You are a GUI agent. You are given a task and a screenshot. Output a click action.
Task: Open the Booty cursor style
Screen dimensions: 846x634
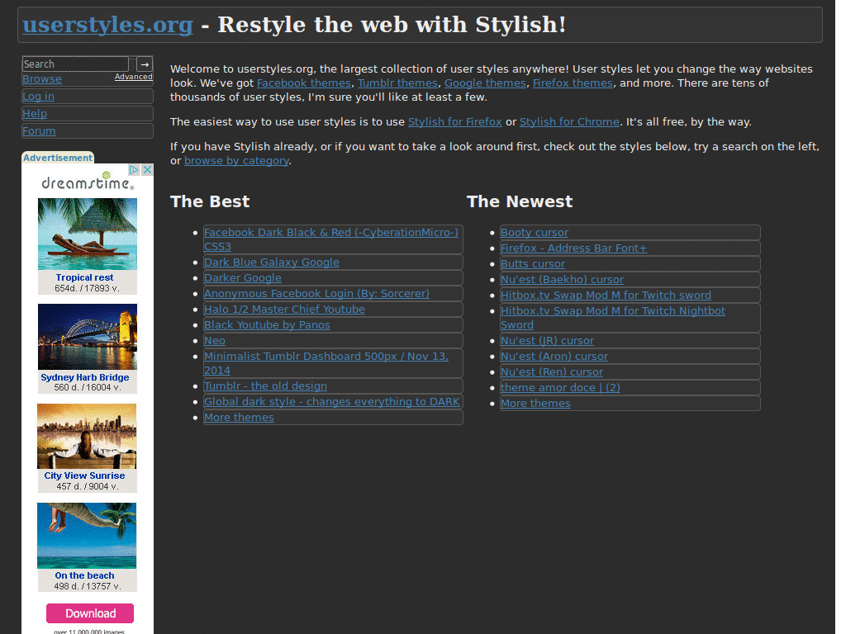pyautogui.click(x=535, y=232)
